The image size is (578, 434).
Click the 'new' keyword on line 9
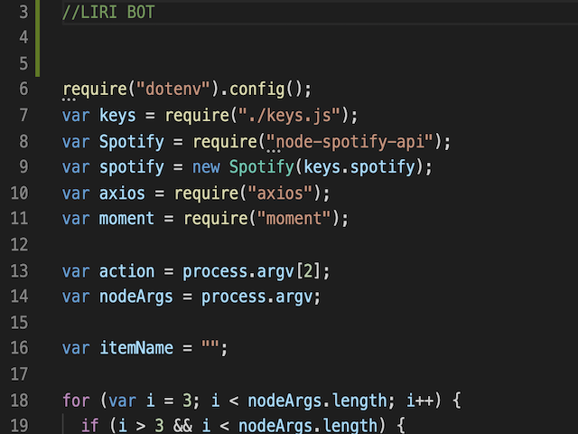click(206, 168)
